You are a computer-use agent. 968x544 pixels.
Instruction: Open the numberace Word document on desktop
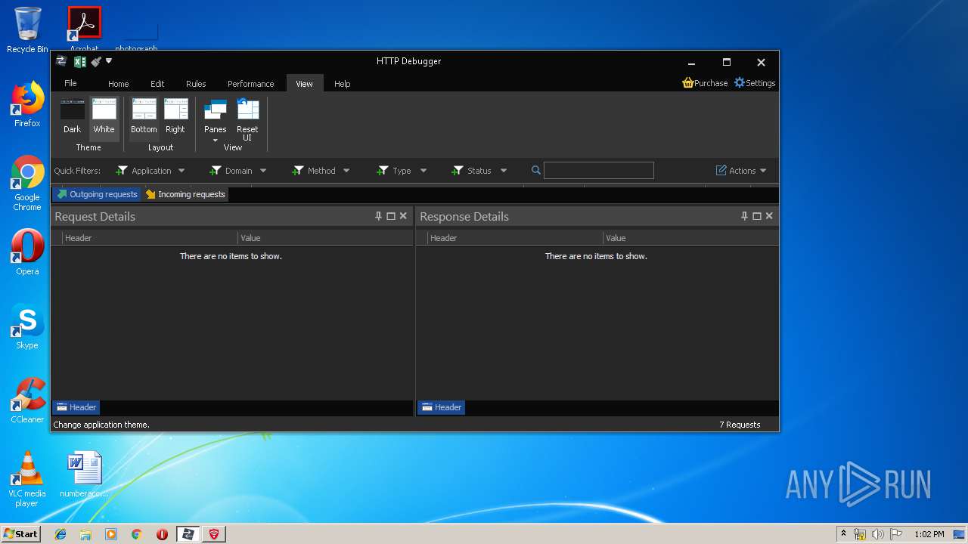point(84,474)
